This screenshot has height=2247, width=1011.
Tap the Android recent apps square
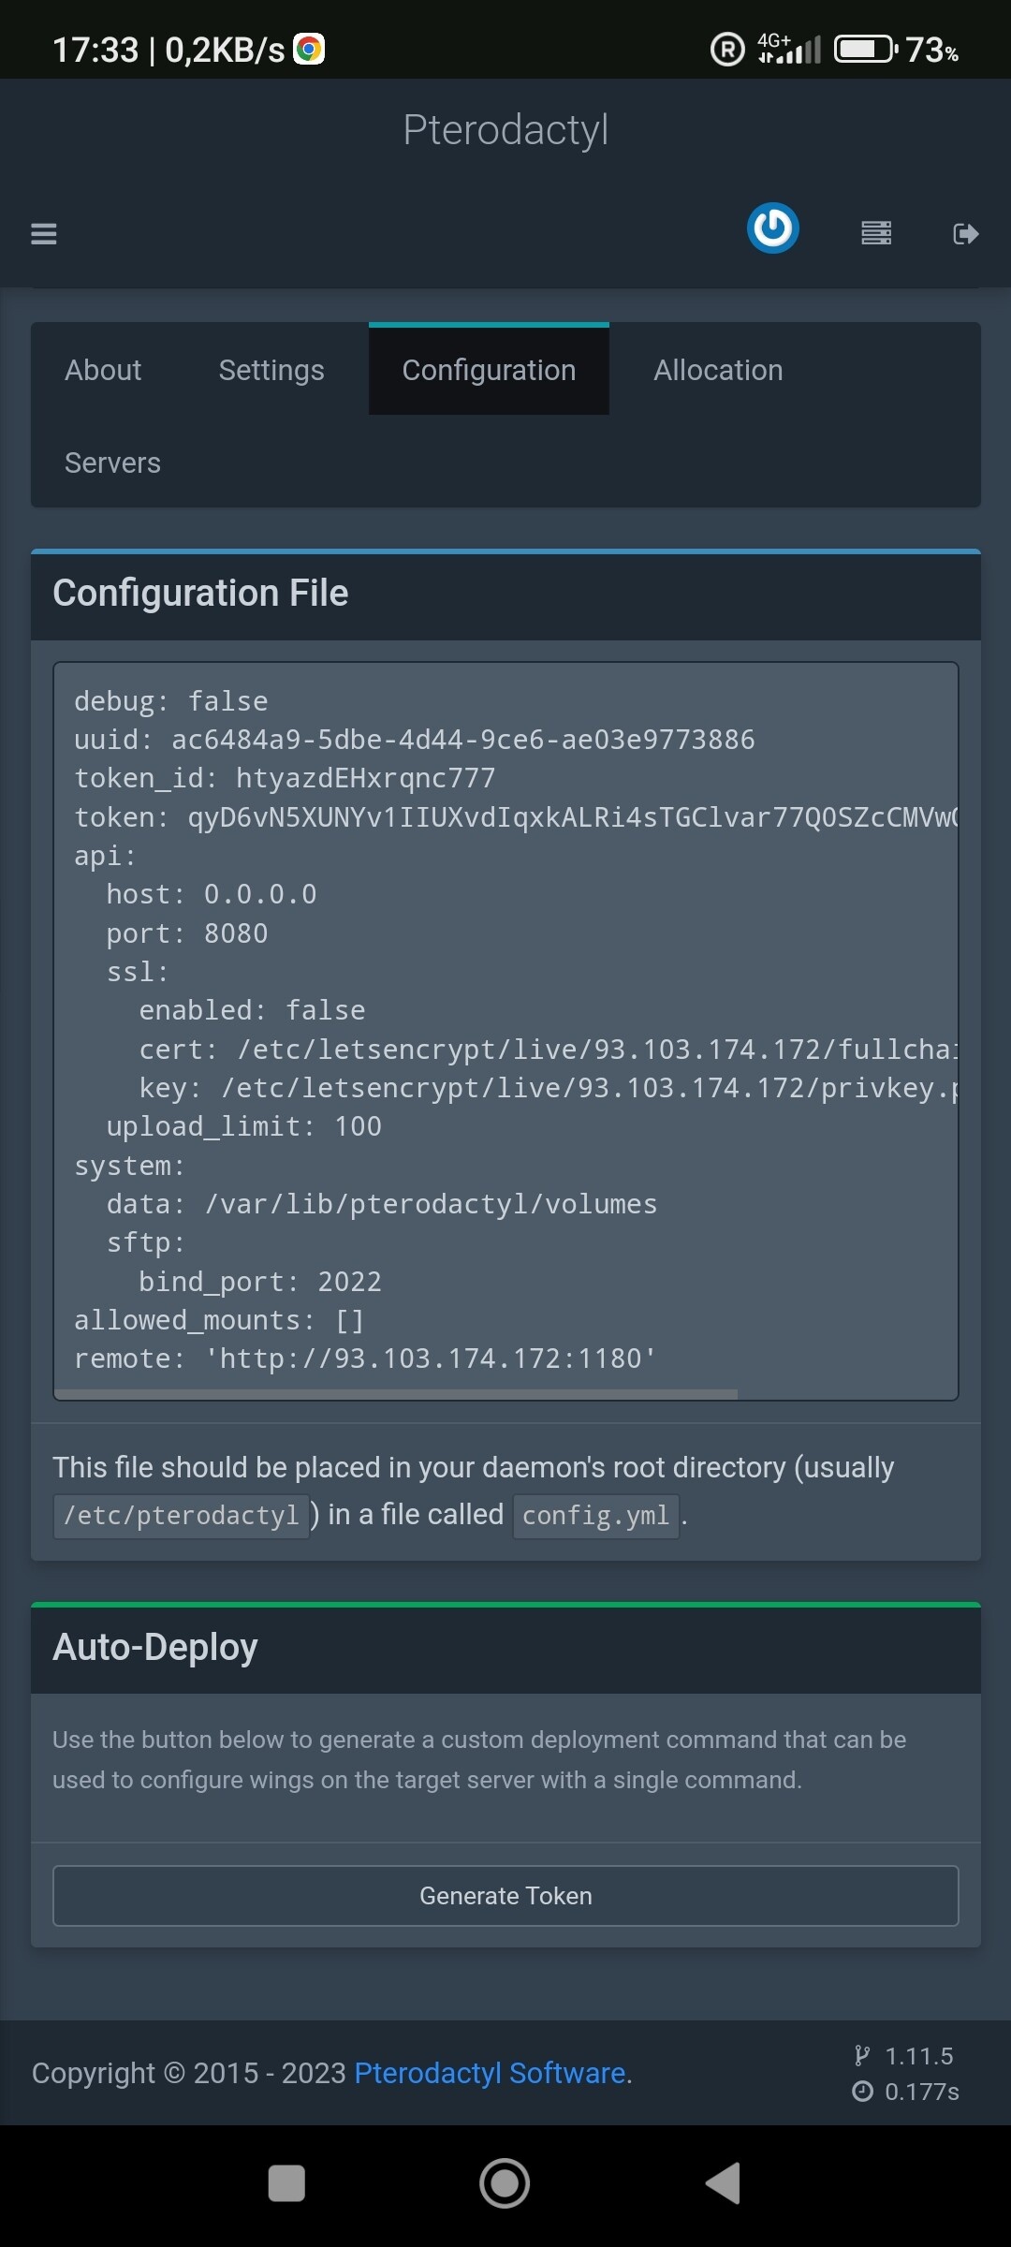pyautogui.click(x=286, y=2183)
